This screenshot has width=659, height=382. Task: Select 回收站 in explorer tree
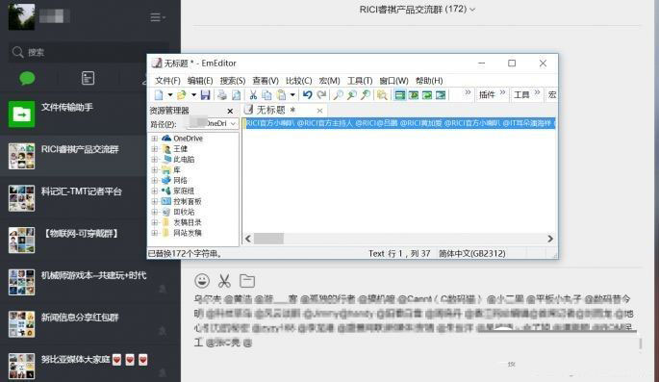184,212
